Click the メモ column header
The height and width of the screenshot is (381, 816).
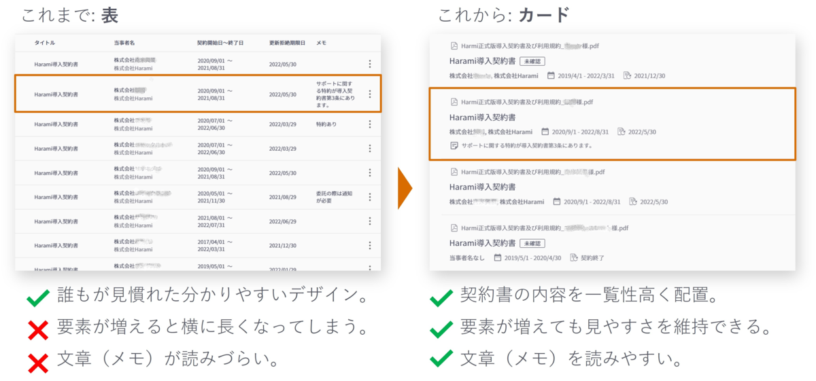click(x=321, y=43)
